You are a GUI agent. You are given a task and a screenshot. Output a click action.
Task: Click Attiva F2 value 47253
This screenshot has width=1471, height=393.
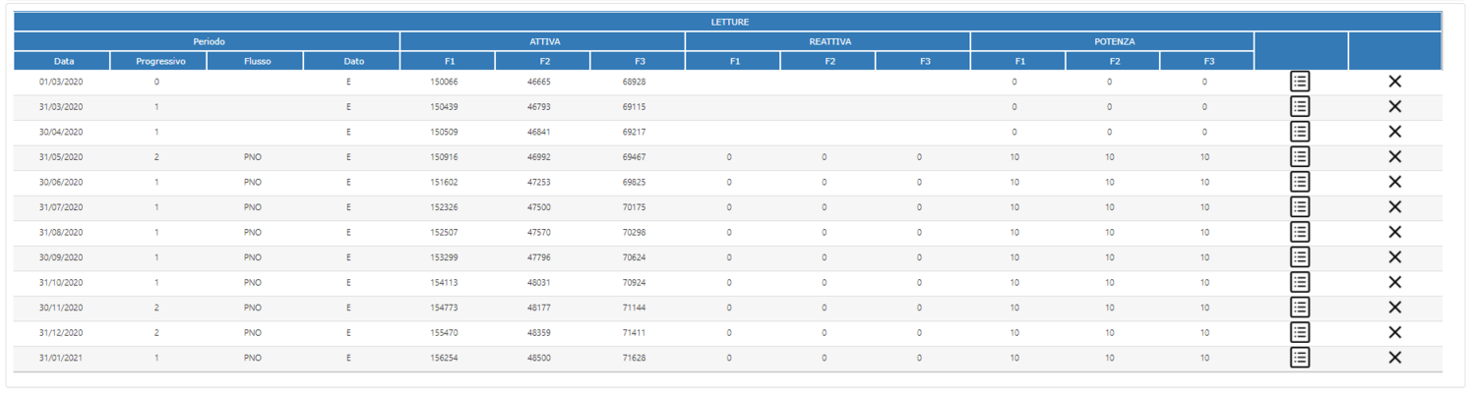pyautogui.click(x=539, y=182)
